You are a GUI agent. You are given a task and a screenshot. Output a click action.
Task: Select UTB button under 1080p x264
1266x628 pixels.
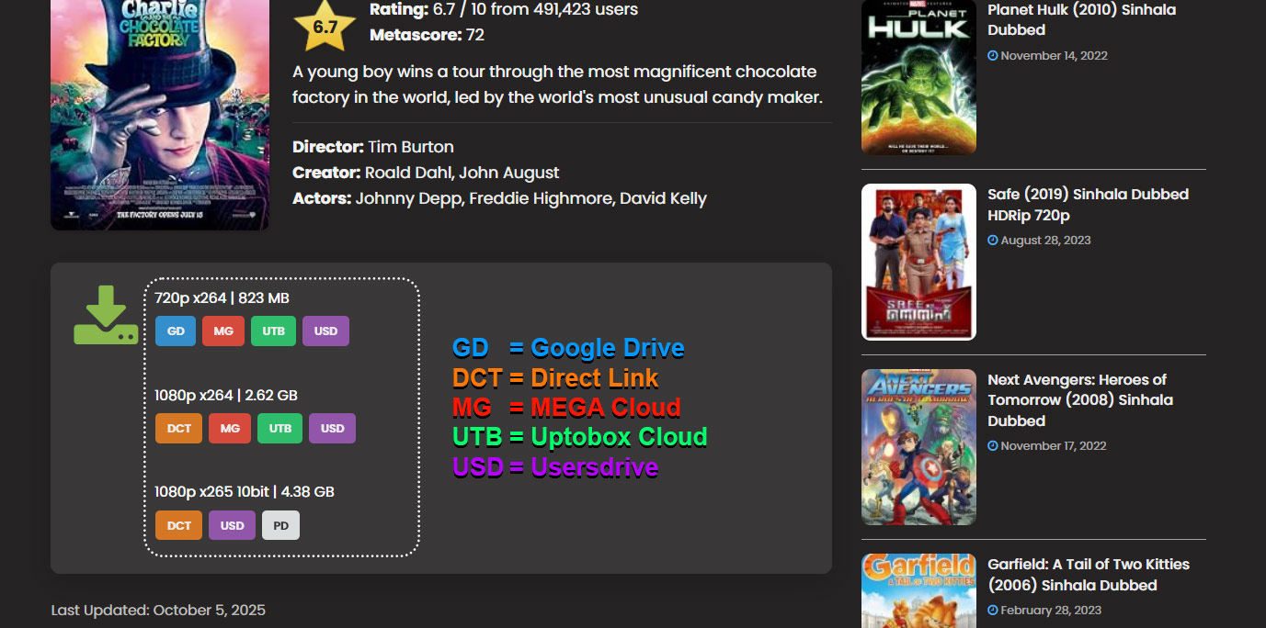(x=279, y=429)
